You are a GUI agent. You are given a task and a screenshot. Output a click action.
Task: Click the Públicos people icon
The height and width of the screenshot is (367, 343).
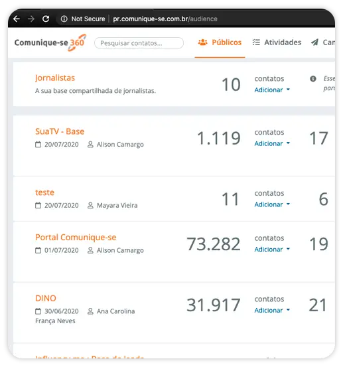tap(202, 42)
